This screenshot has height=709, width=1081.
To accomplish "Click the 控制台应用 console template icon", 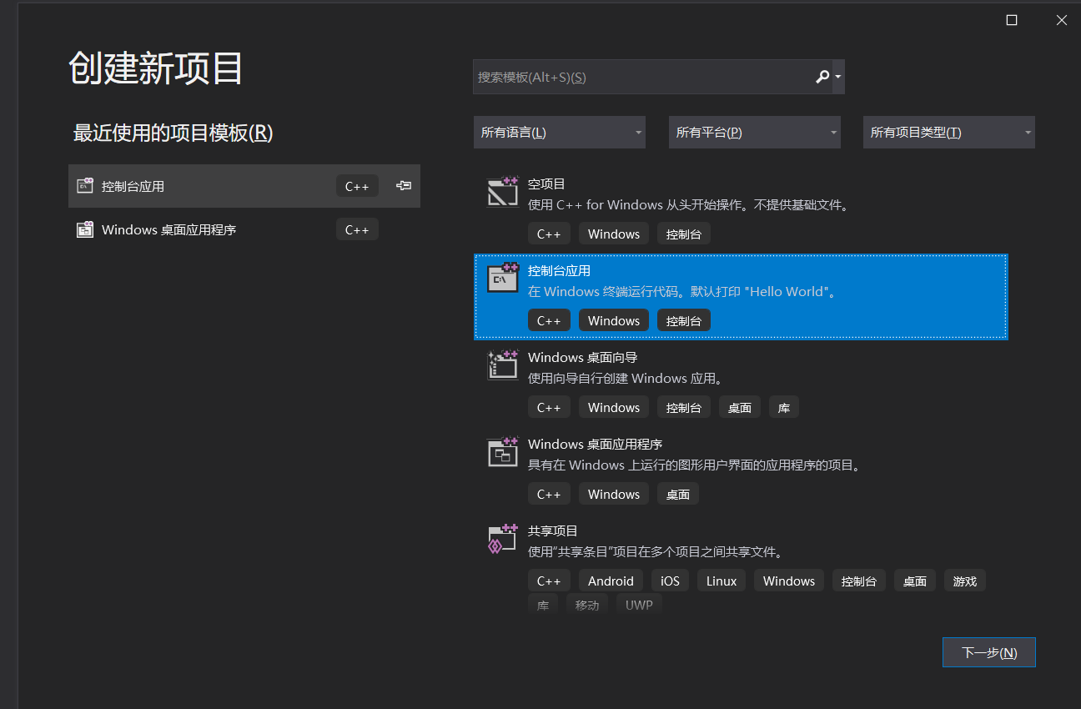I will coord(503,278).
